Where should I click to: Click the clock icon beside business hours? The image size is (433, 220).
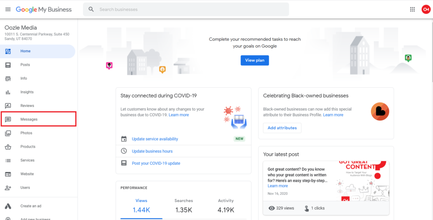[x=124, y=151]
